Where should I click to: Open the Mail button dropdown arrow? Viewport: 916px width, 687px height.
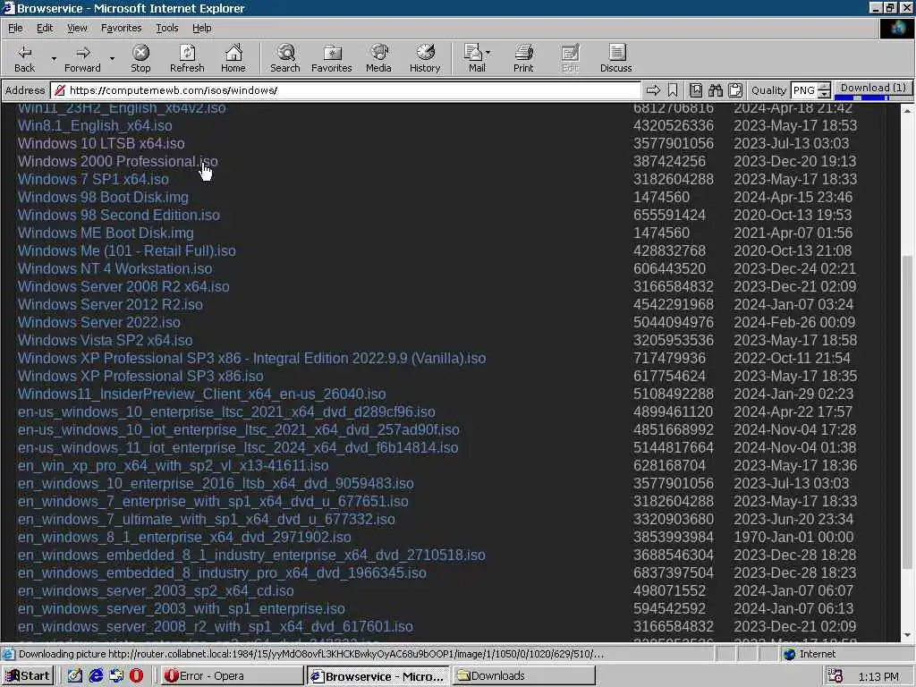(488, 53)
